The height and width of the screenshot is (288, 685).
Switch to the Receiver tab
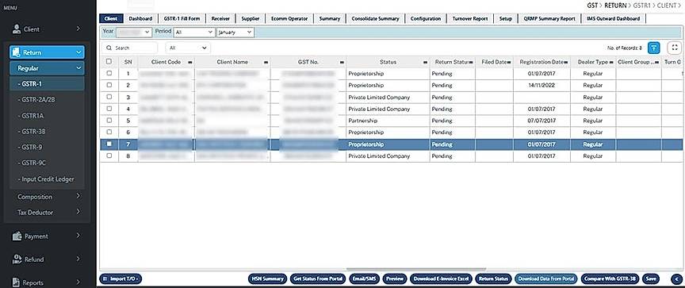pos(220,19)
